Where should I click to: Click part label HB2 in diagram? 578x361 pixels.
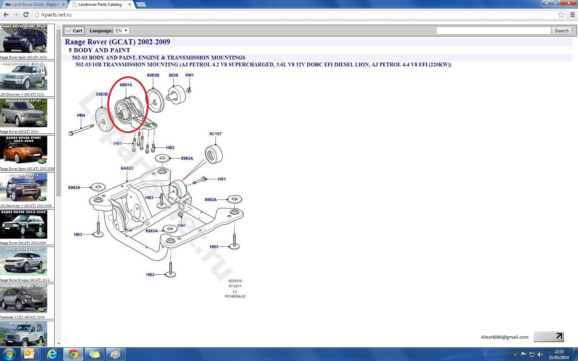[x=170, y=148]
